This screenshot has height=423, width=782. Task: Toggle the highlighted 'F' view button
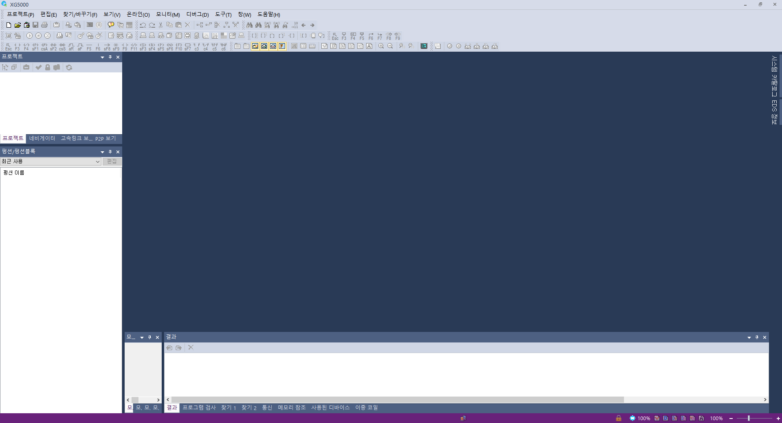[x=282, y=46]
